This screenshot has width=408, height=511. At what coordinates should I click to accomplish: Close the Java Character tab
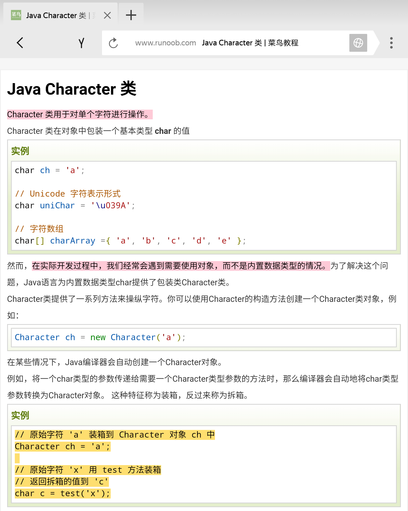pyautogui.click(x=107, y=15)
